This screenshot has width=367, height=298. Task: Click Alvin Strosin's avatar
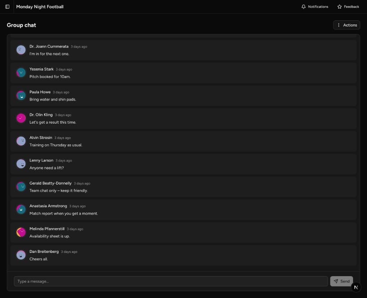click(x=21, y=141)
